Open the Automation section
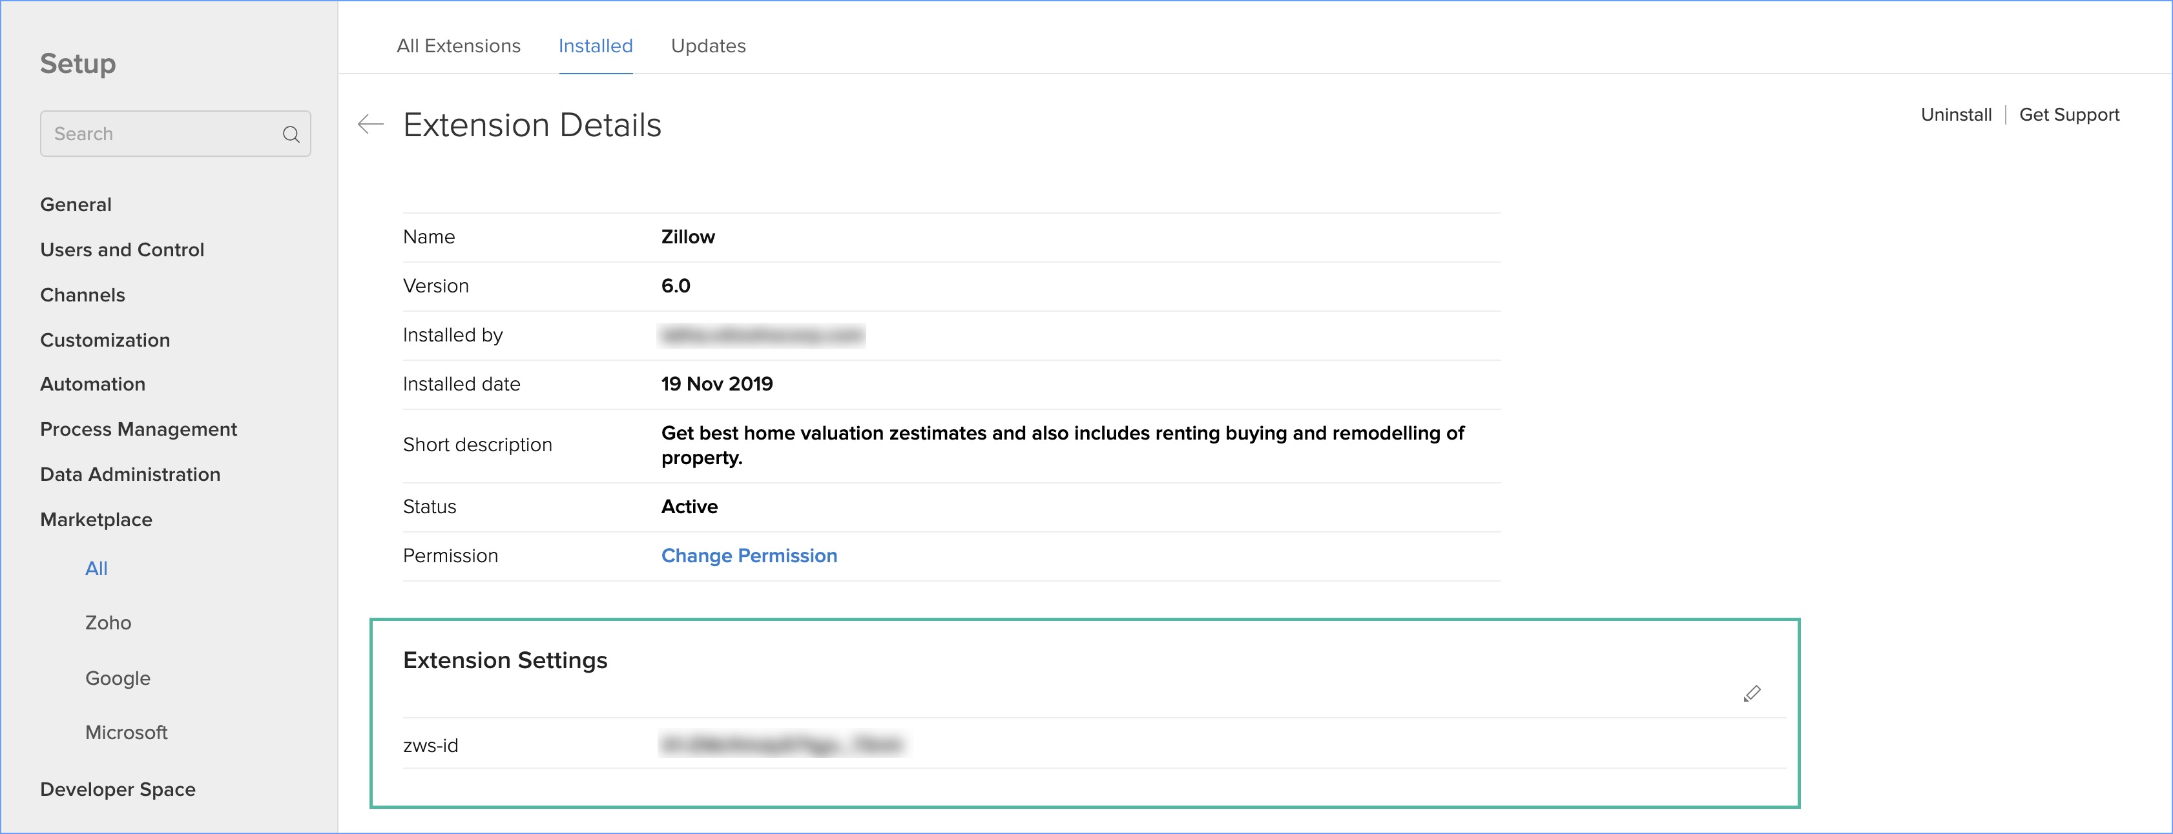2173x834 pixels. click(93, 383)
